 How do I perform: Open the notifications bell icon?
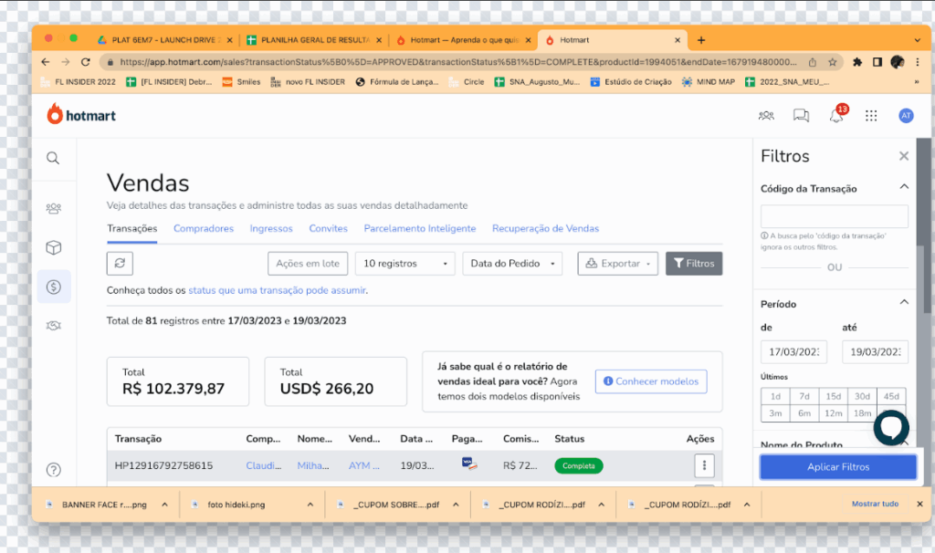[x=835, y=116]
